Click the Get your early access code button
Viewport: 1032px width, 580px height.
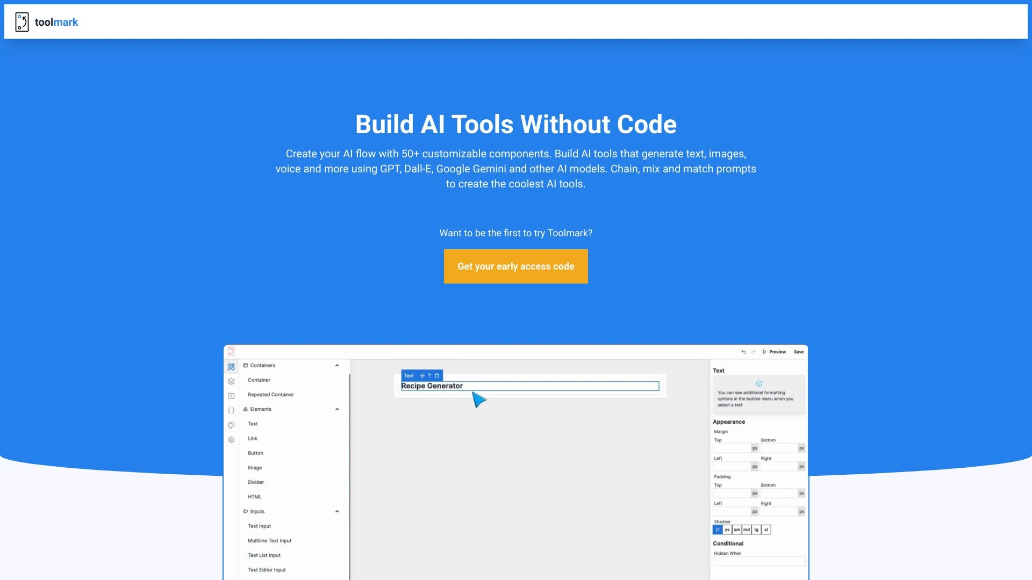[516, 266]
